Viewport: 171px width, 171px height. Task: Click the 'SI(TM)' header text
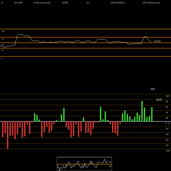65,3
